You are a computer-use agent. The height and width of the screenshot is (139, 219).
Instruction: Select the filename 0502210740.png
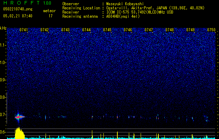(x=18, y=9)
